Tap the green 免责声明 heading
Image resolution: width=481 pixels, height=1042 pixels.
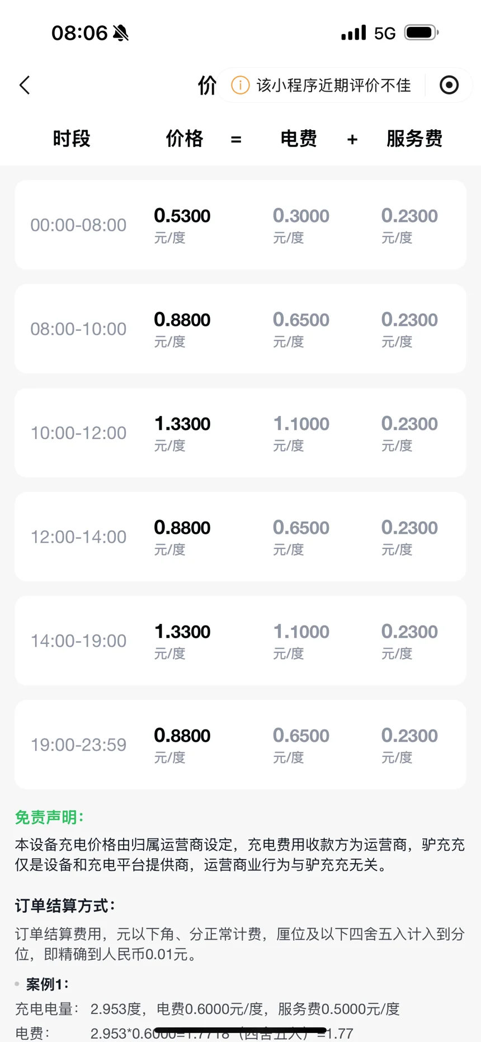pyautogui.click(x=49, y=817)
